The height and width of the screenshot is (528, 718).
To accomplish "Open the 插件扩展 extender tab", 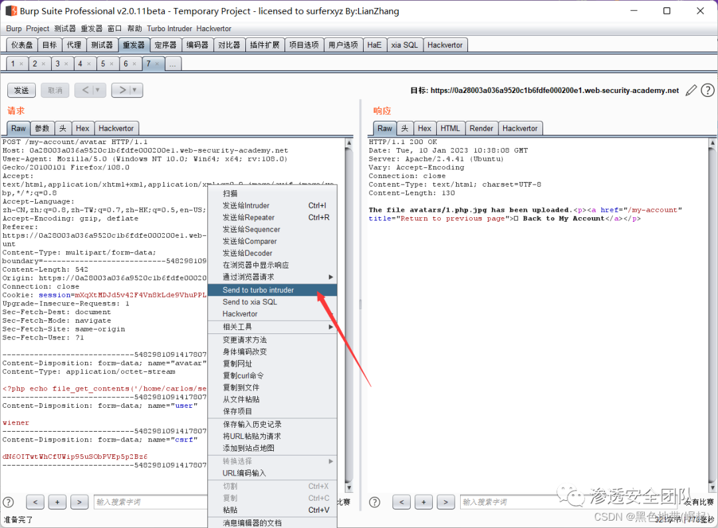I will pos(265,45).
